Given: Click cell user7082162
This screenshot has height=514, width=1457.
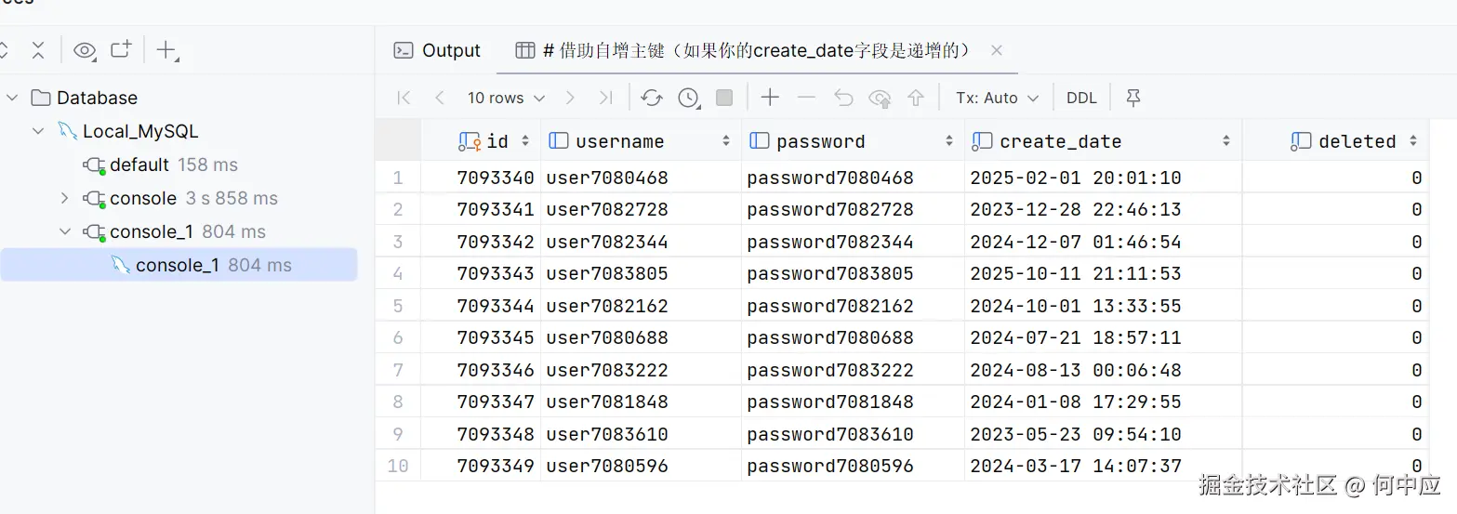Looking at the screenshot, I should coord(641,306).
